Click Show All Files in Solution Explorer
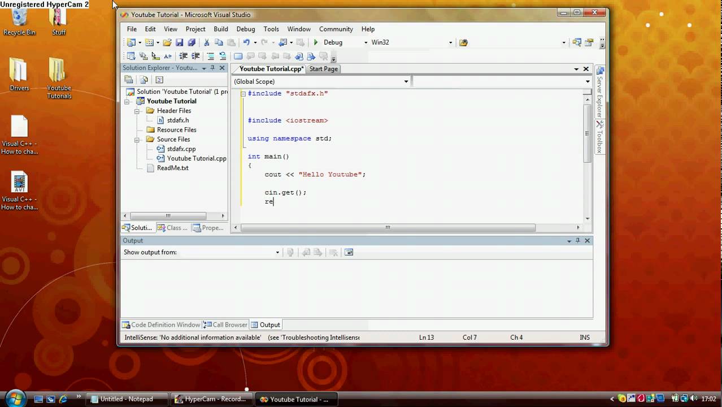The image size is (722, 407). pos(144,80)
